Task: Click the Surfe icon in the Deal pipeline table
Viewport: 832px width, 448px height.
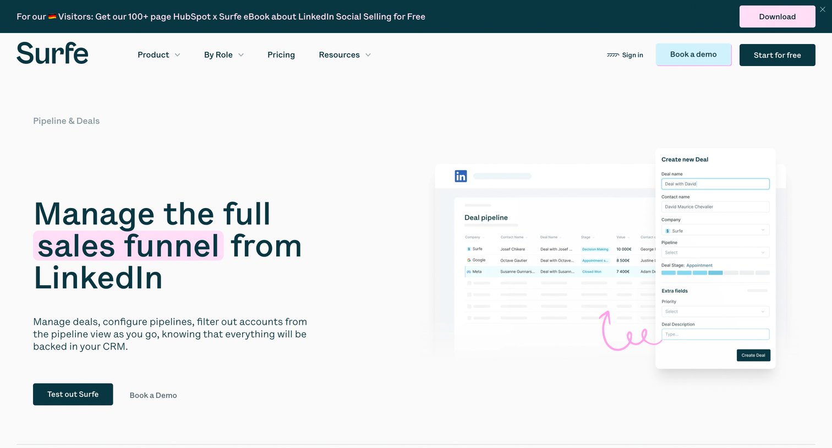Action: (x=469, y=249)
